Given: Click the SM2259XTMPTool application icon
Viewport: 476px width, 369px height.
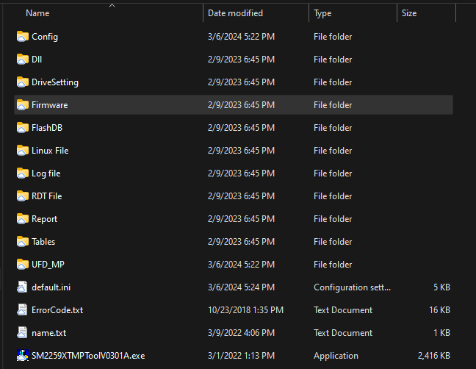Looking at the screenshot, I should tap(22, 356).
